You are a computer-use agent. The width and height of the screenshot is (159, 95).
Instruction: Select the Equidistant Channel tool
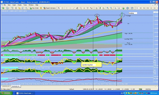click(77, 8)
